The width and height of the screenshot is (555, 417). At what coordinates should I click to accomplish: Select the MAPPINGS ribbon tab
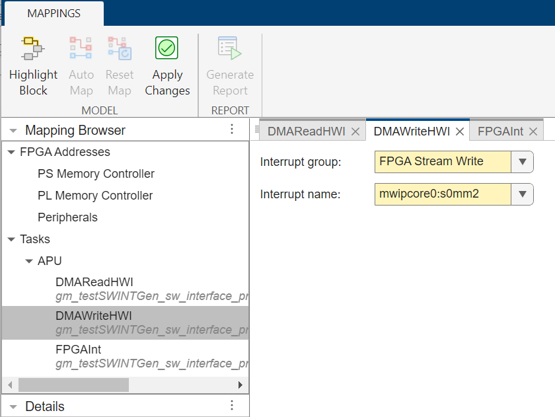54,13
